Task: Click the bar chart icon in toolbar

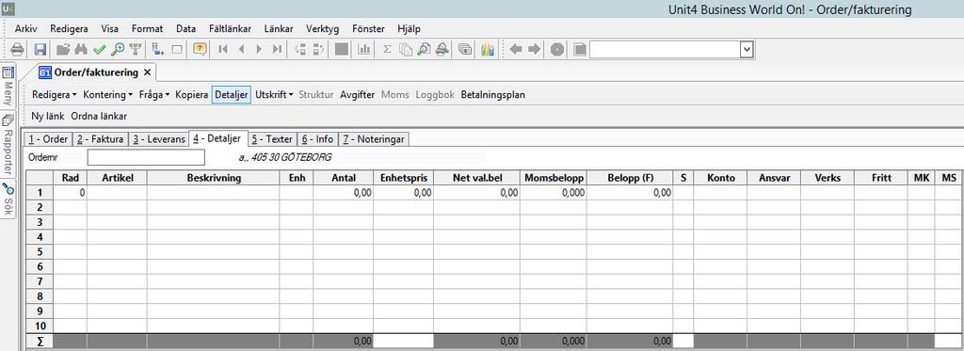Action: pos(364,50)
